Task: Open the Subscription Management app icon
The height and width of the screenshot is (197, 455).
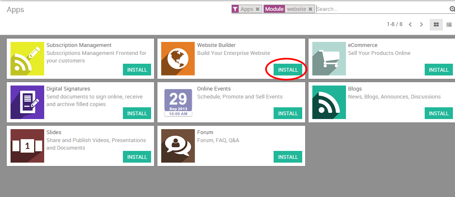Action: (x=27, y=59)
